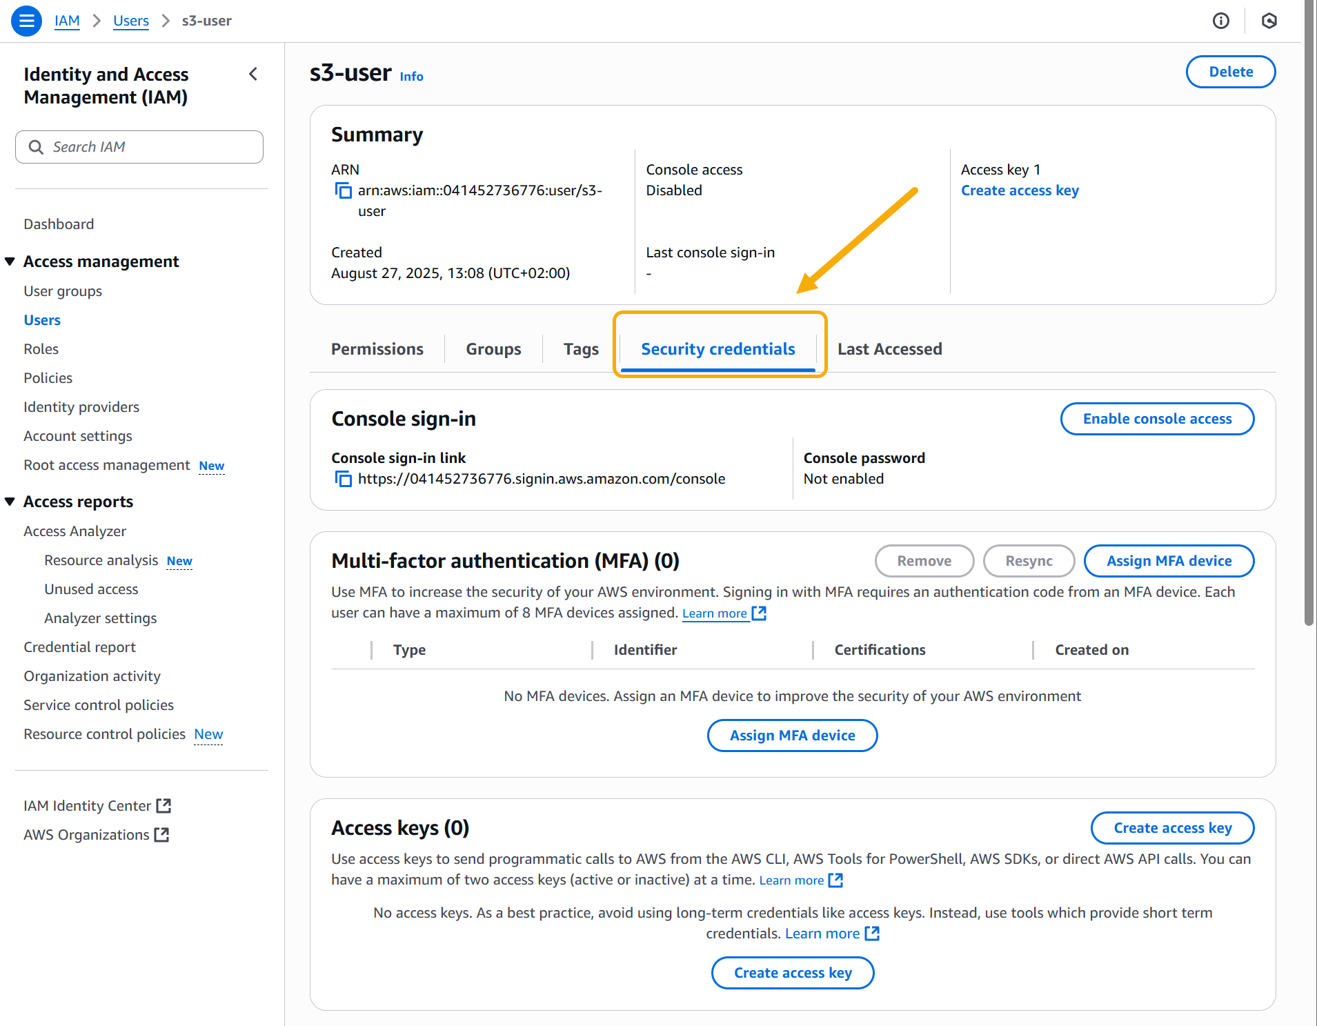This screenshot has height=1026, width=1317.
Task: Click the Delete user button
Action: (x=1230, y=72)
